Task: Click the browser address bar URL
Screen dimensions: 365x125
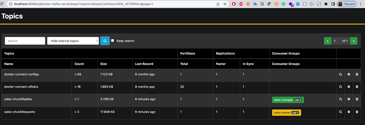Action: (x=84, y=4)
